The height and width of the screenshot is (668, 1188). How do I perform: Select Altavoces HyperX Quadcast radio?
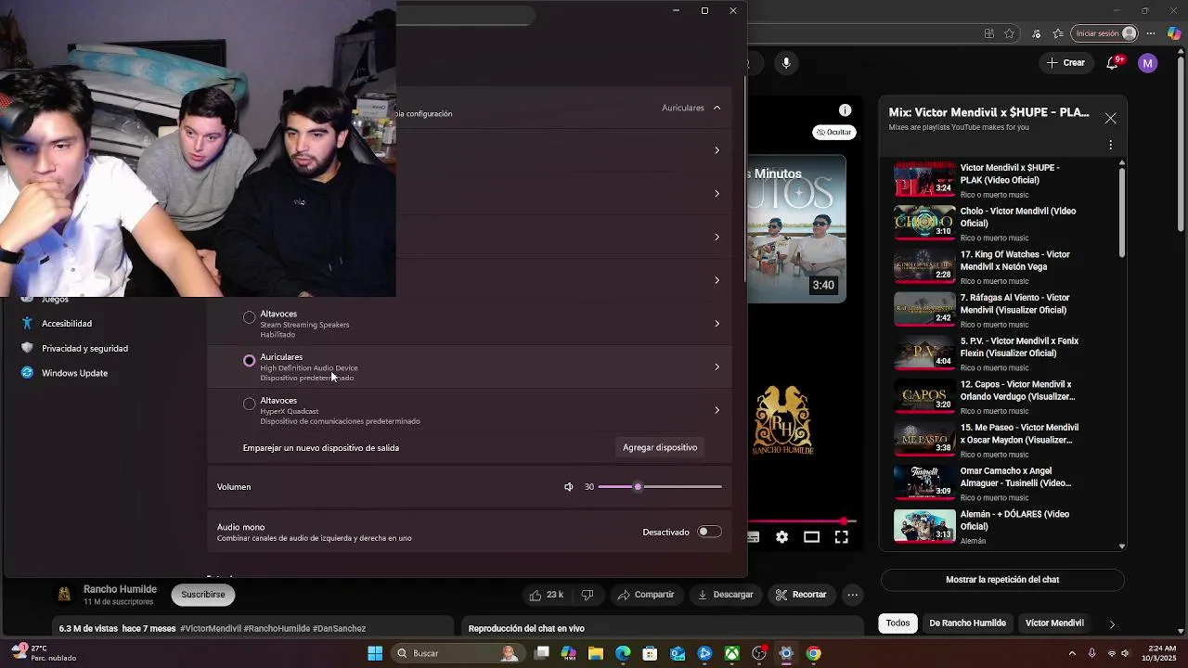click(x=249, y=404)
